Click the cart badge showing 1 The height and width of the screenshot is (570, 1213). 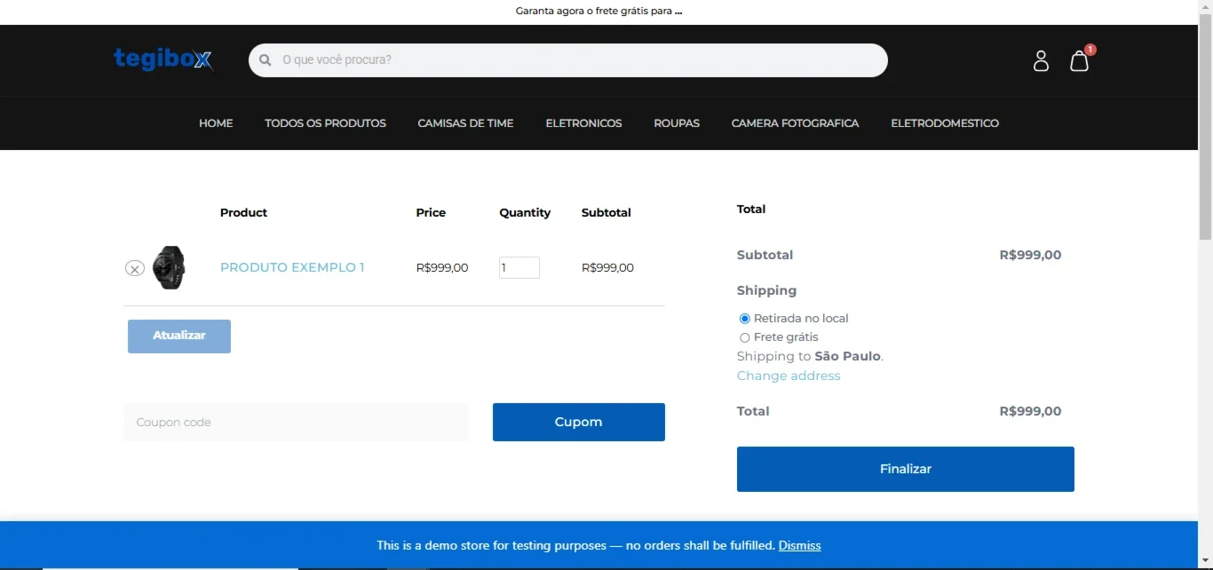1090,50
